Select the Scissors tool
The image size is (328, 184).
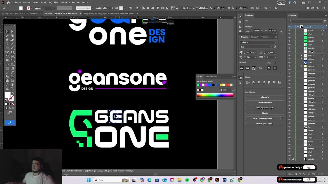click(x=12, y=52)
